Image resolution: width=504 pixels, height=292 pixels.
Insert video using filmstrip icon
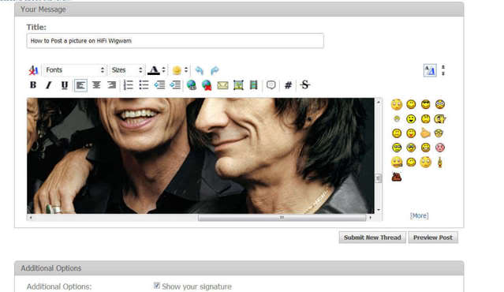coord(254,85)
